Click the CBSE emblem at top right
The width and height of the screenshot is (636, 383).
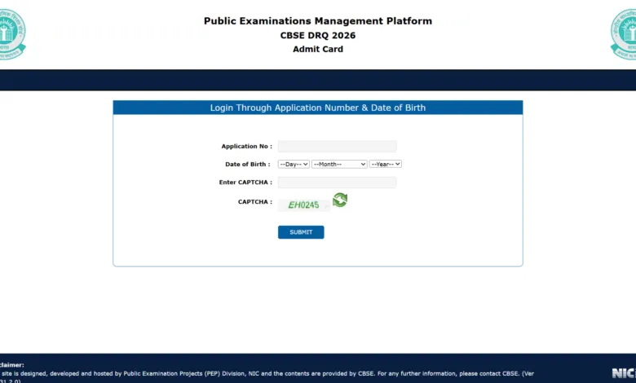click(624, 34)
